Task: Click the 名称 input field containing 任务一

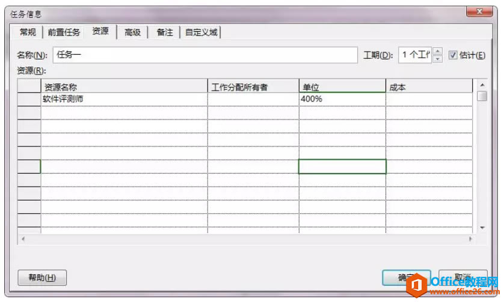Action: point(205,55)
